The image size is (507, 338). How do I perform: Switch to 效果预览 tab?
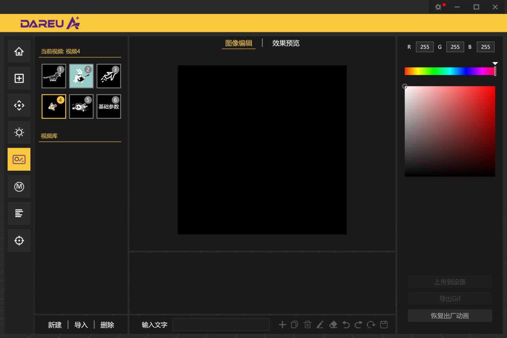click(x=286, y=43)
